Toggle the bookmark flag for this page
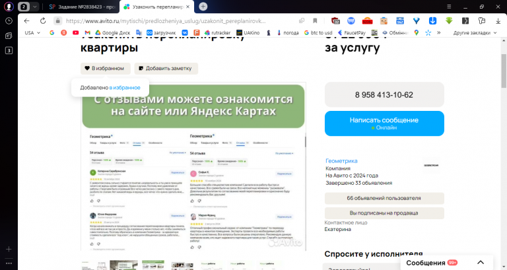 tap(315, 21)
